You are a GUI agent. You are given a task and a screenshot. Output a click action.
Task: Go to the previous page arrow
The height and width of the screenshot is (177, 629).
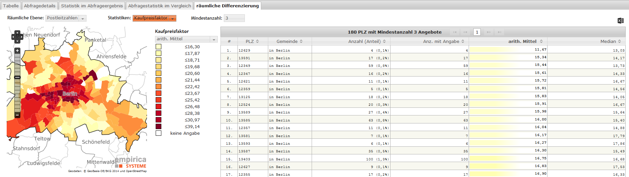click(465, 32)
